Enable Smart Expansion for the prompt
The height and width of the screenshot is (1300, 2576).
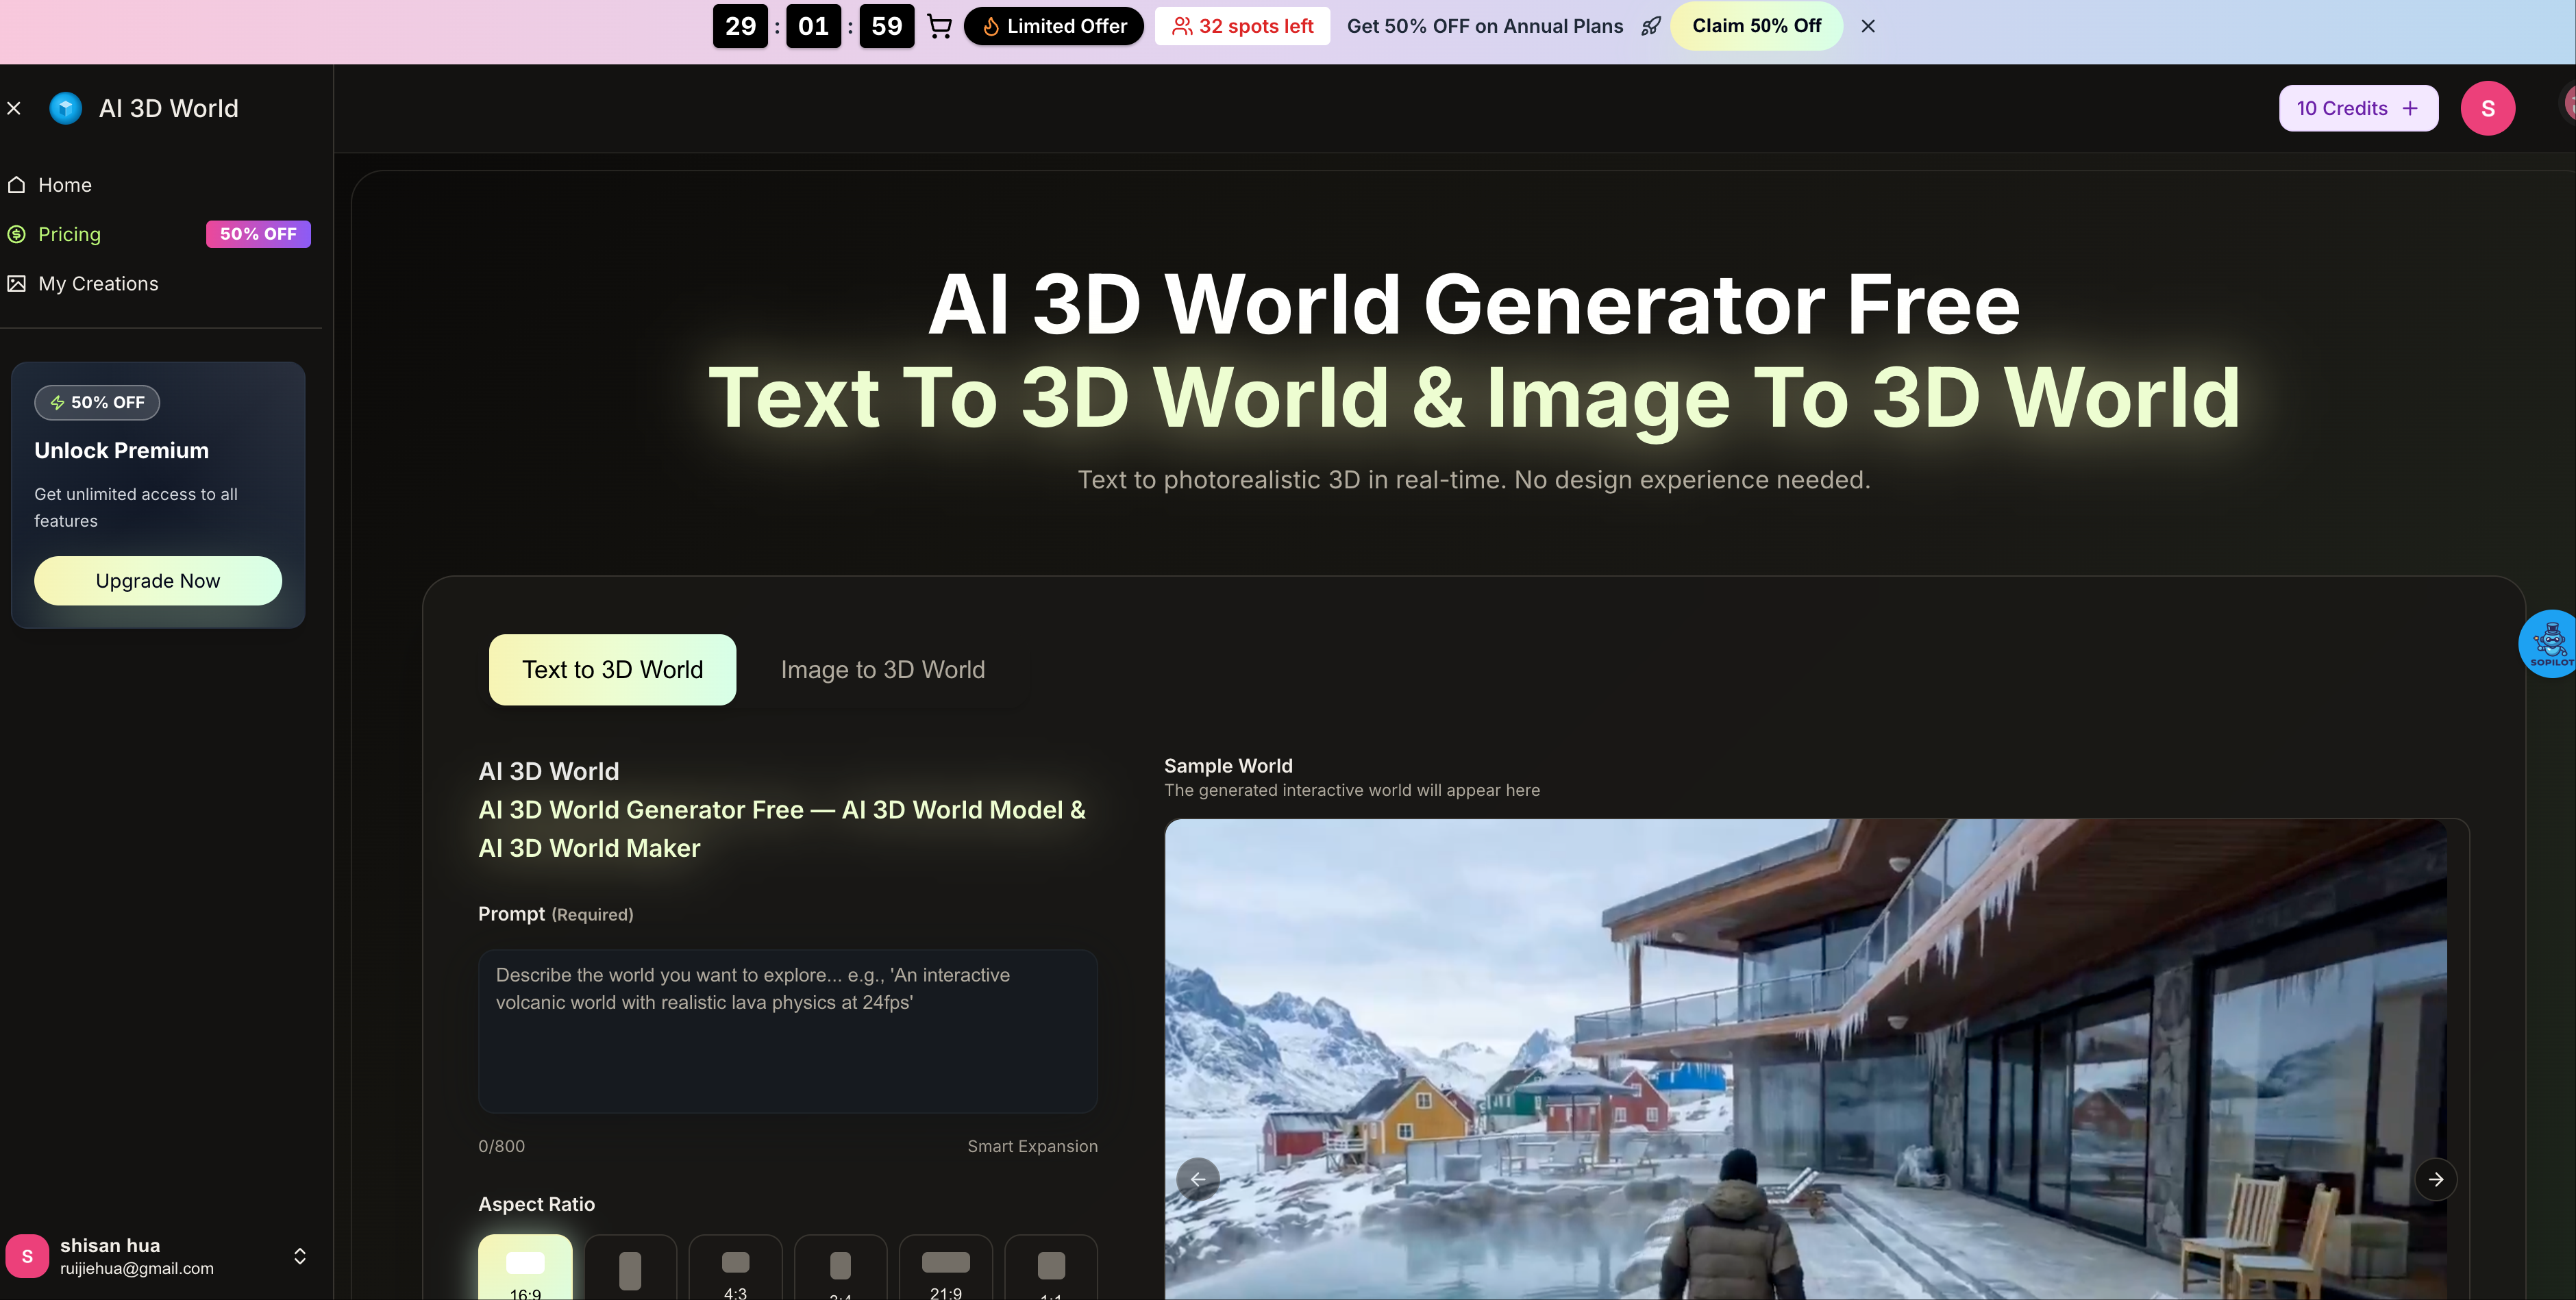[1032, 1146]
